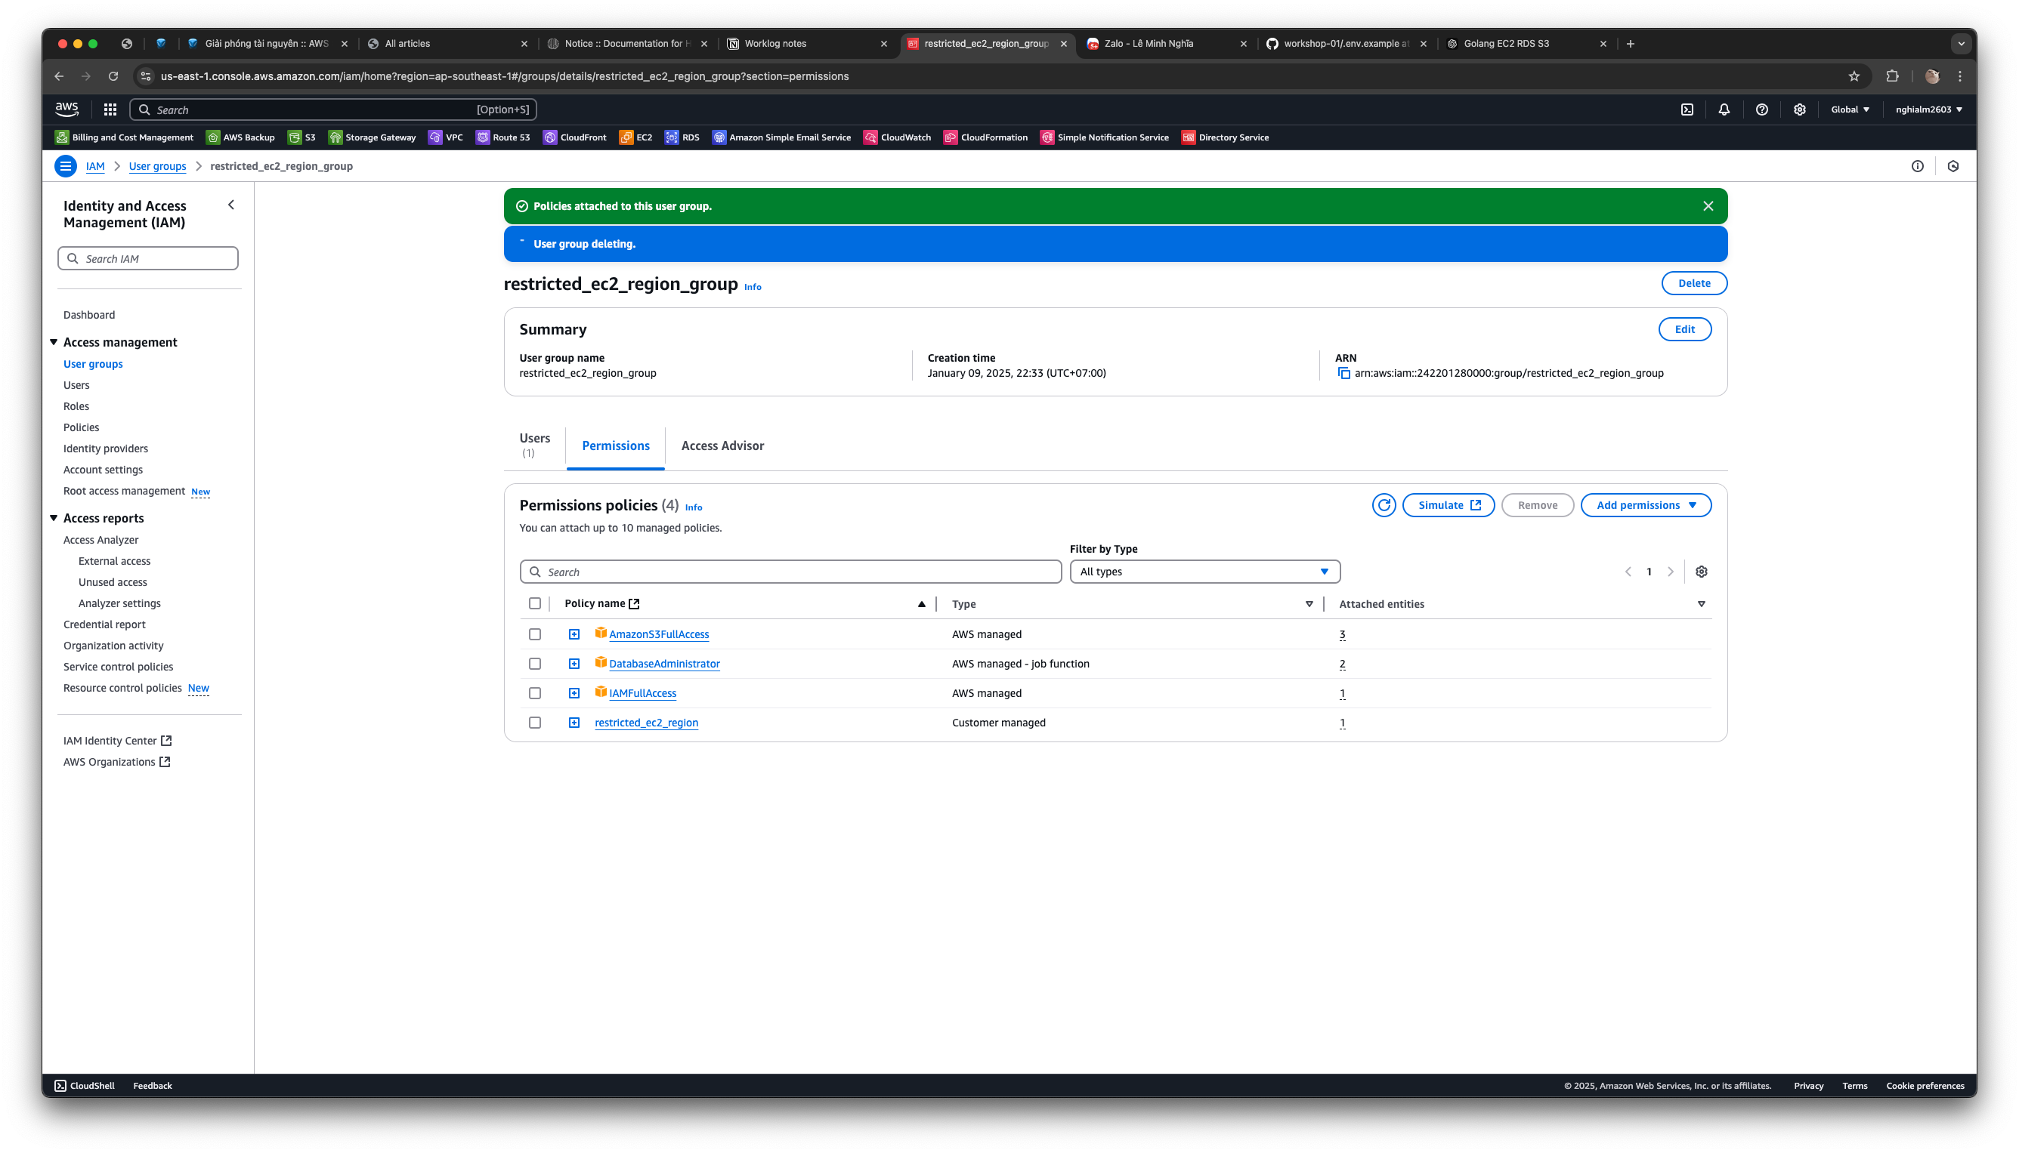The image size is (2019, 1153).
Task: Open the policies table preferences gear
Action: pyautogui.click(x=1701, y=572)
